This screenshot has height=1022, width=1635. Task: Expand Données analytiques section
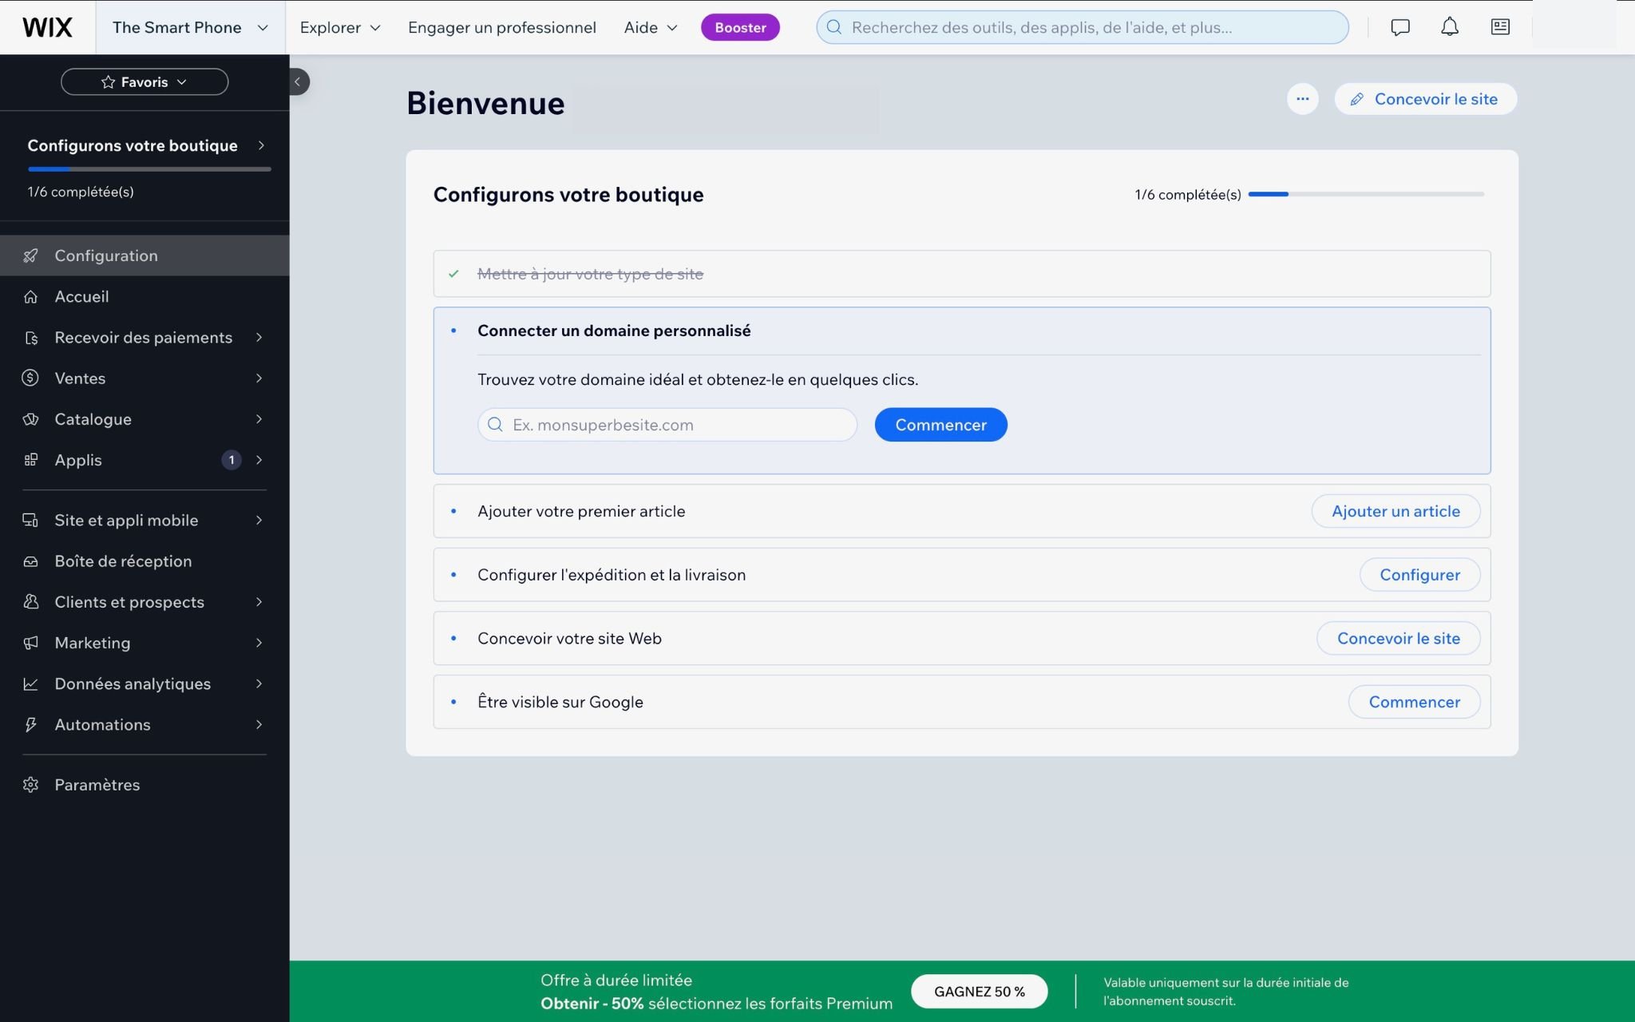coord(144,683)
